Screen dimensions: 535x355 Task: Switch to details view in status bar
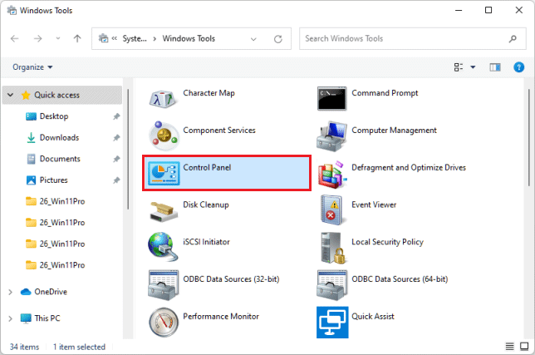[508, 346]
